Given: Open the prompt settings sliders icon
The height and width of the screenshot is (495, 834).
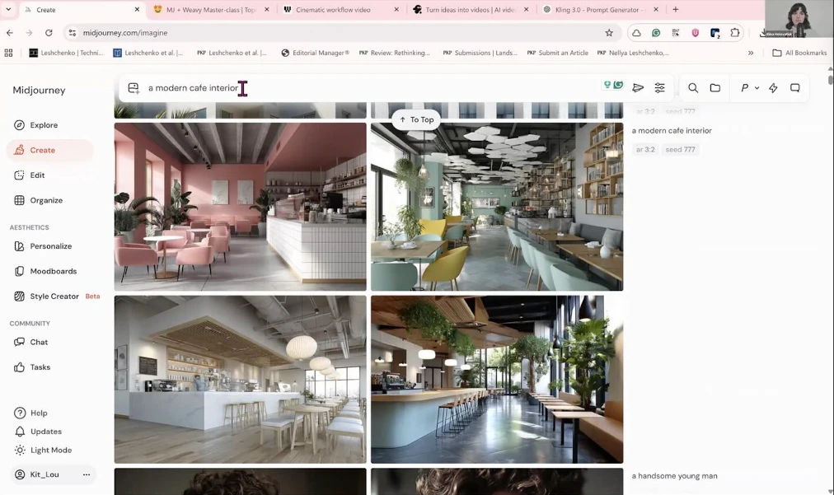Looking at the screenshot, I should coord(659,88).
